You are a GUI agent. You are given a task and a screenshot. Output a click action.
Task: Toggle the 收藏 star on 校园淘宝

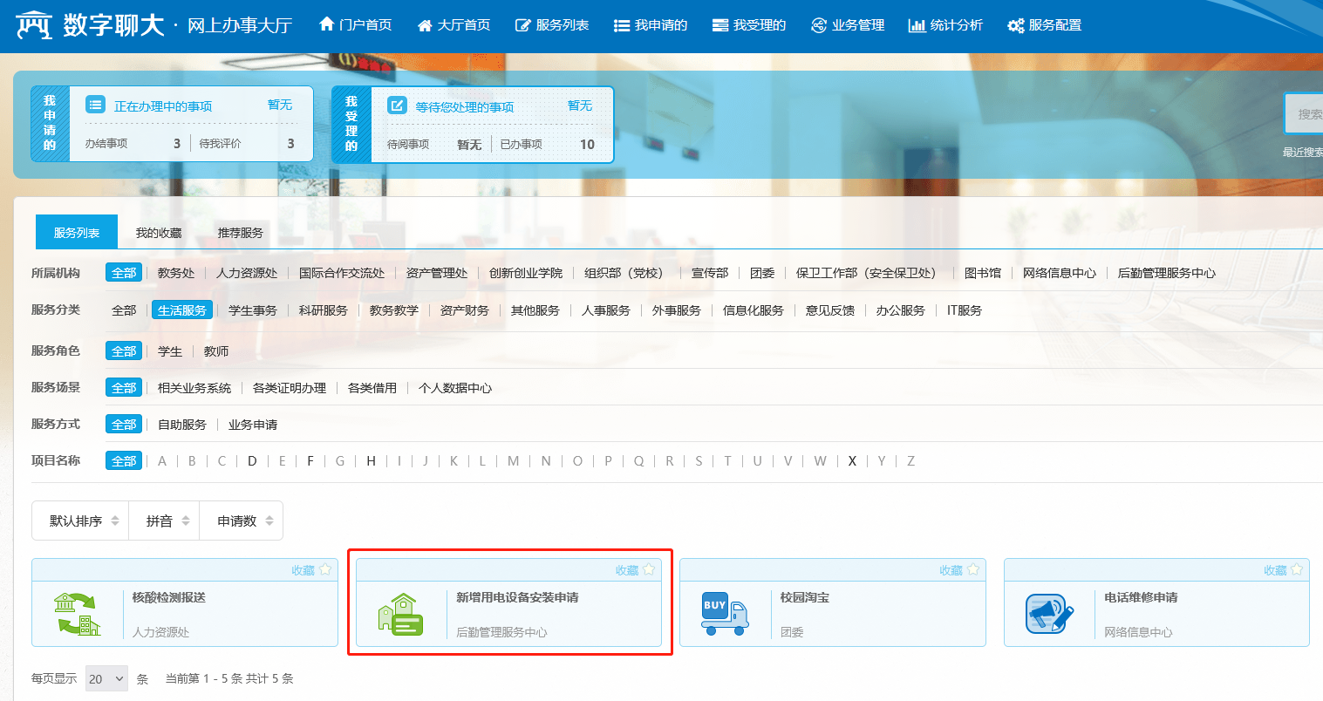tap(973, 570)
